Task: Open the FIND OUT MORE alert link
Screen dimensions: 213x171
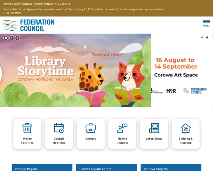Action: 13,13
